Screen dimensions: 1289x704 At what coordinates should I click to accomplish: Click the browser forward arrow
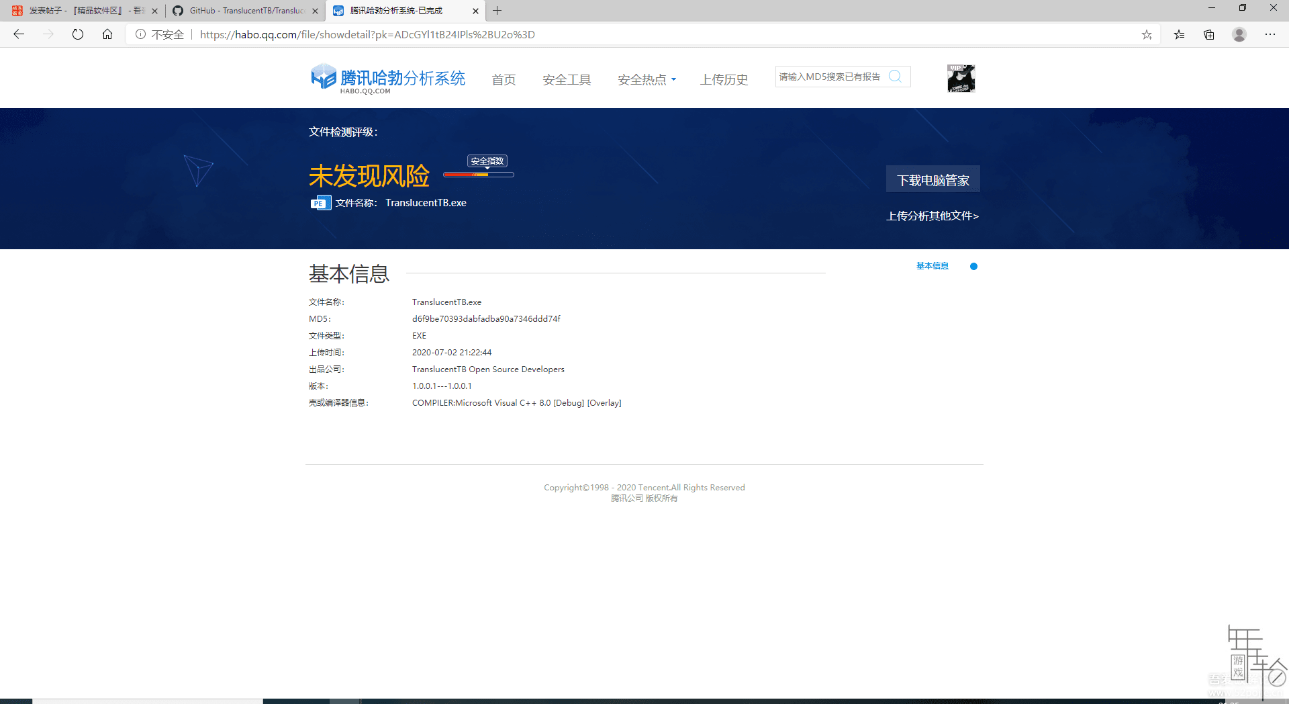[x=48, y=34]
